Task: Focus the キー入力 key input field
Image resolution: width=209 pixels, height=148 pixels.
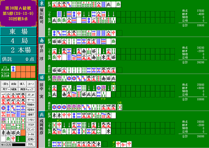Action: (x=19, y=145)
